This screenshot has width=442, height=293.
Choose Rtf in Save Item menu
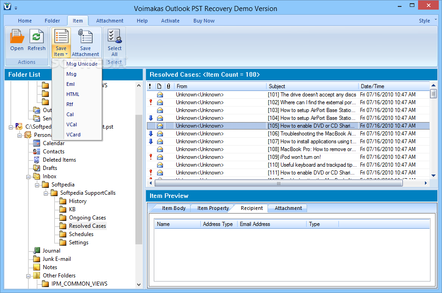70,104
